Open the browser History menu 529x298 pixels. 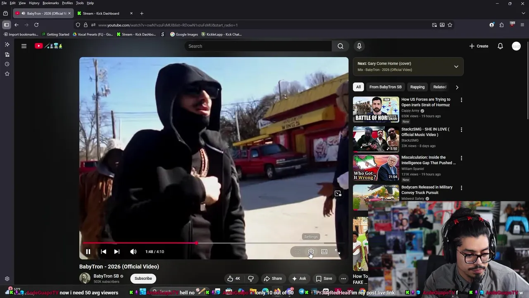[x=34, y=3]
